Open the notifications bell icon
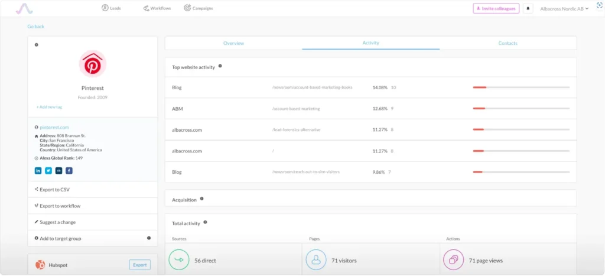This screenshot has height=276, width=605. coord(528,8)
